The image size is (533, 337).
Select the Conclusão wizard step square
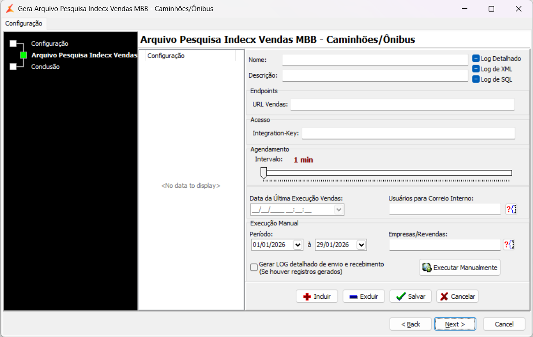[13, 66]
